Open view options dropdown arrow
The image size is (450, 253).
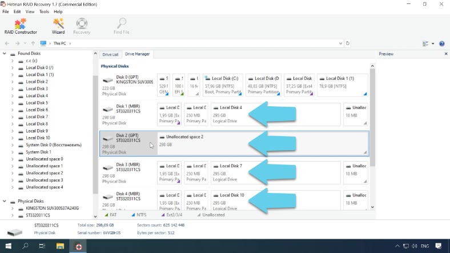433,43
